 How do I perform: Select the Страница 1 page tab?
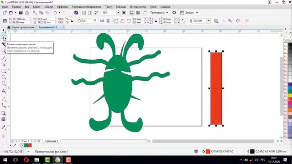pos(51,141)
